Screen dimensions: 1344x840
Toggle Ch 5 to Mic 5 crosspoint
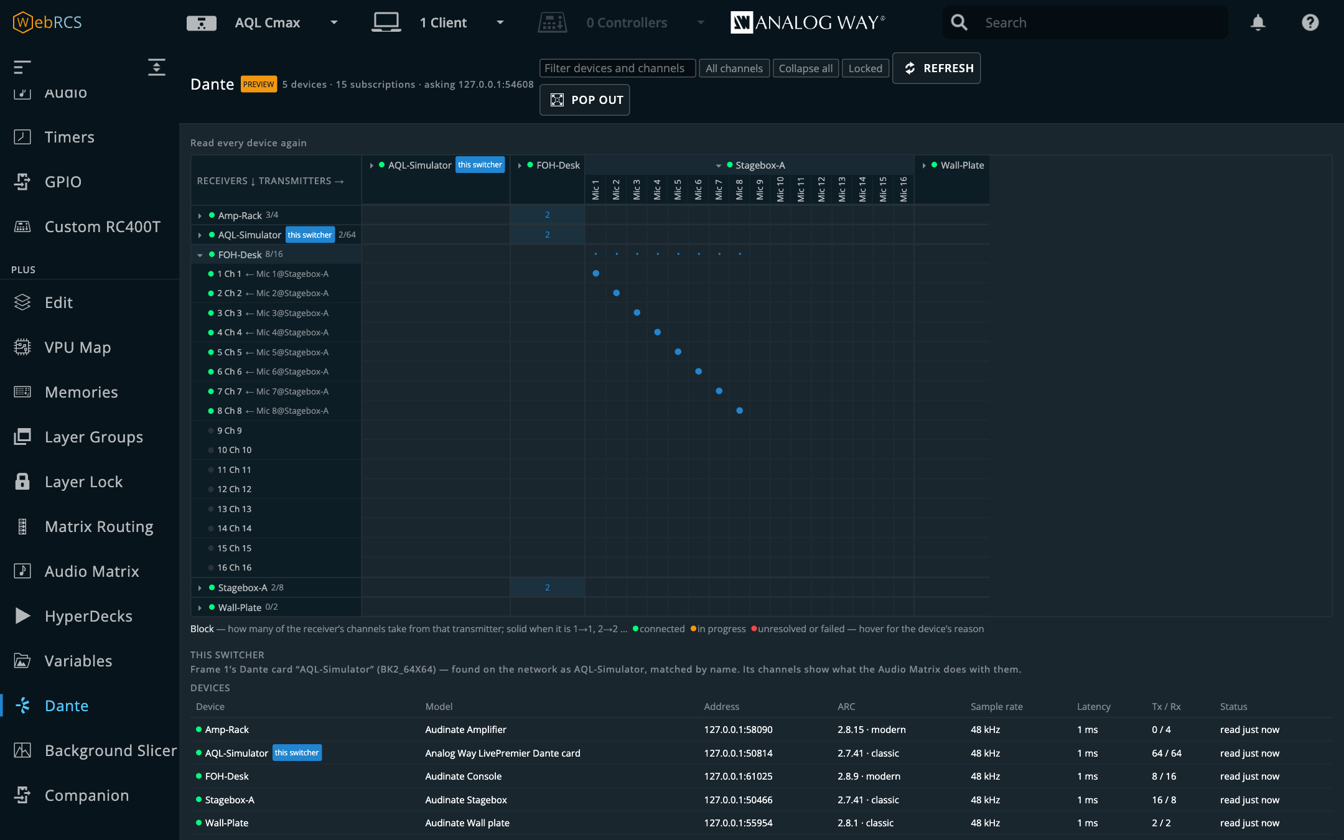tap(678, 352)
